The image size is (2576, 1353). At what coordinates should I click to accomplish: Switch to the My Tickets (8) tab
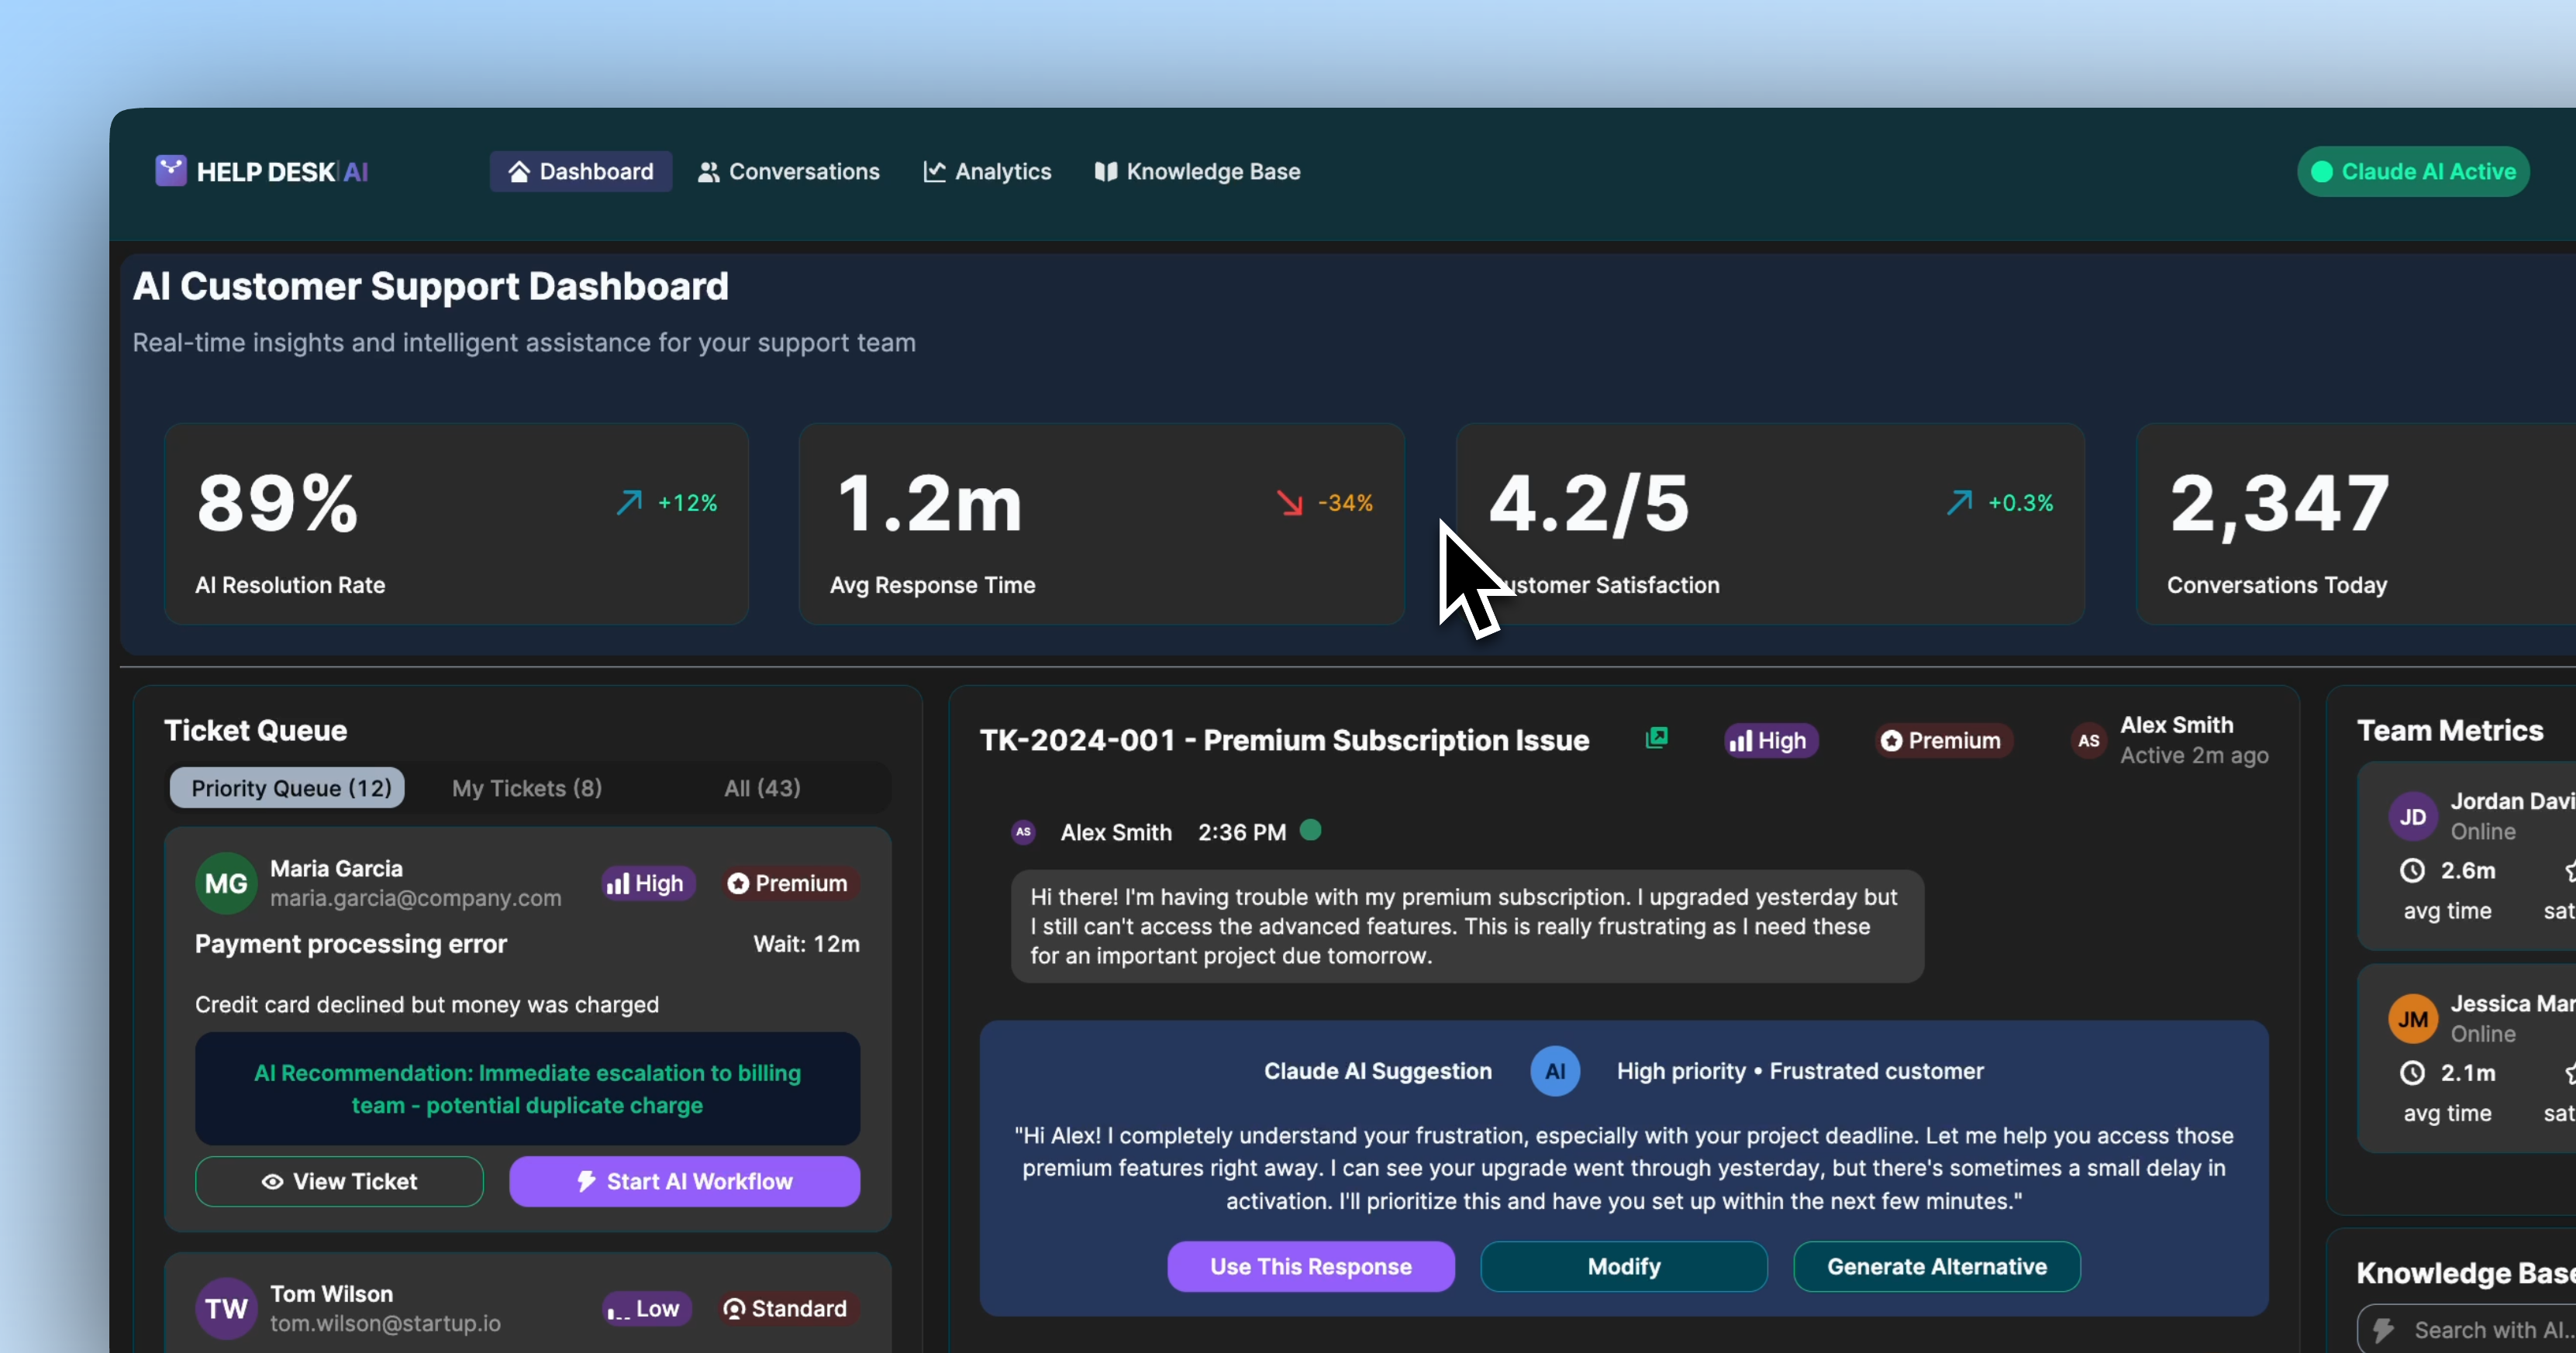click(527, 788)
